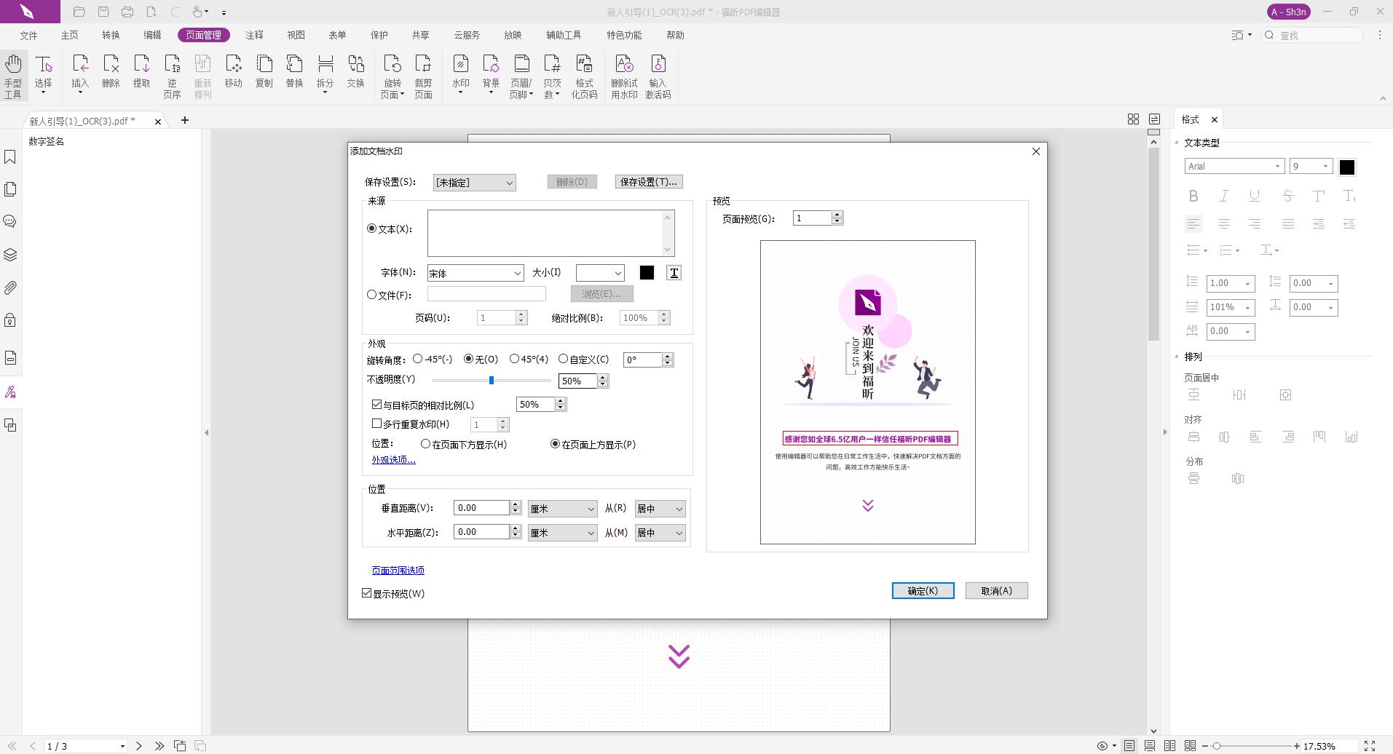
Task: Open the bookmarks panel in left sidebar
Action: pos(10,157)
